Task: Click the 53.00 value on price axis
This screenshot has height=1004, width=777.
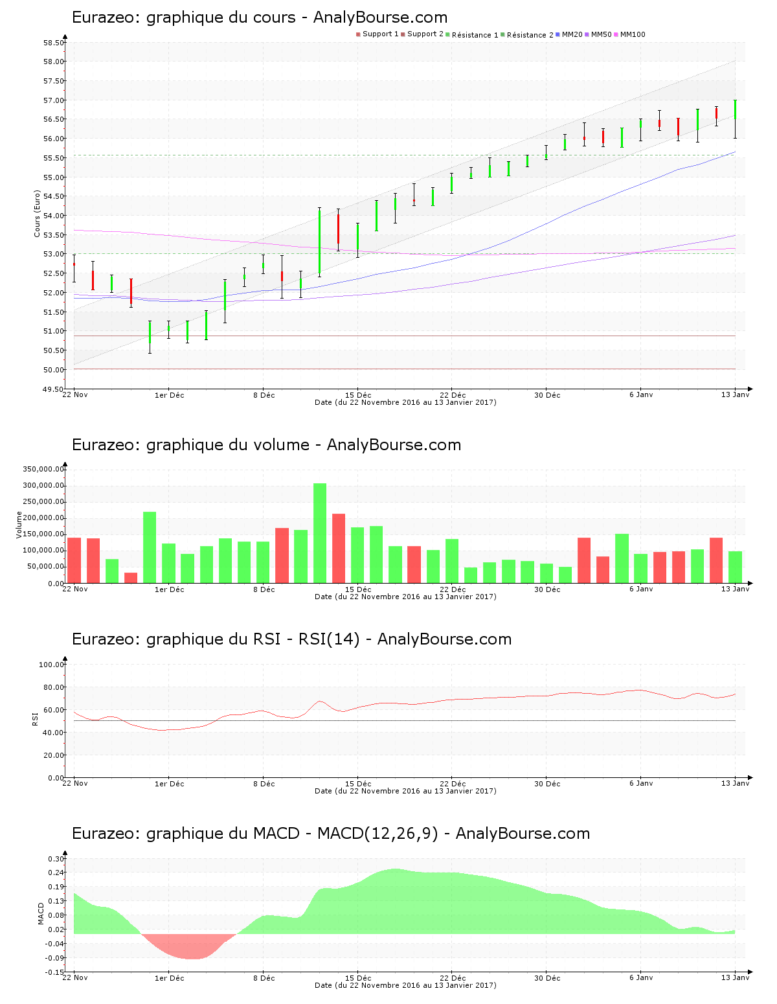Action: click(54, 255)
